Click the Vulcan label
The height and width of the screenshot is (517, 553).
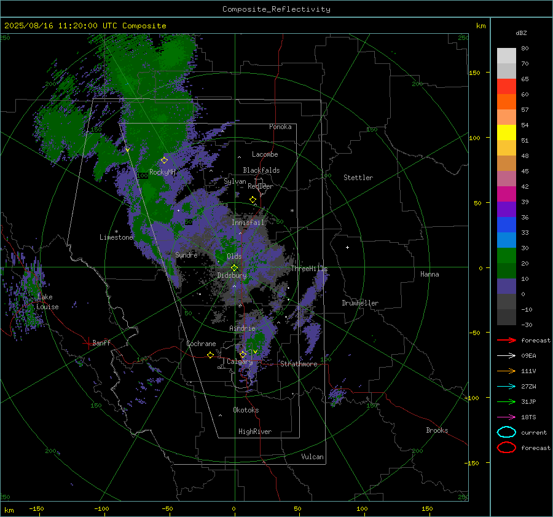click(x=312, y=457)
